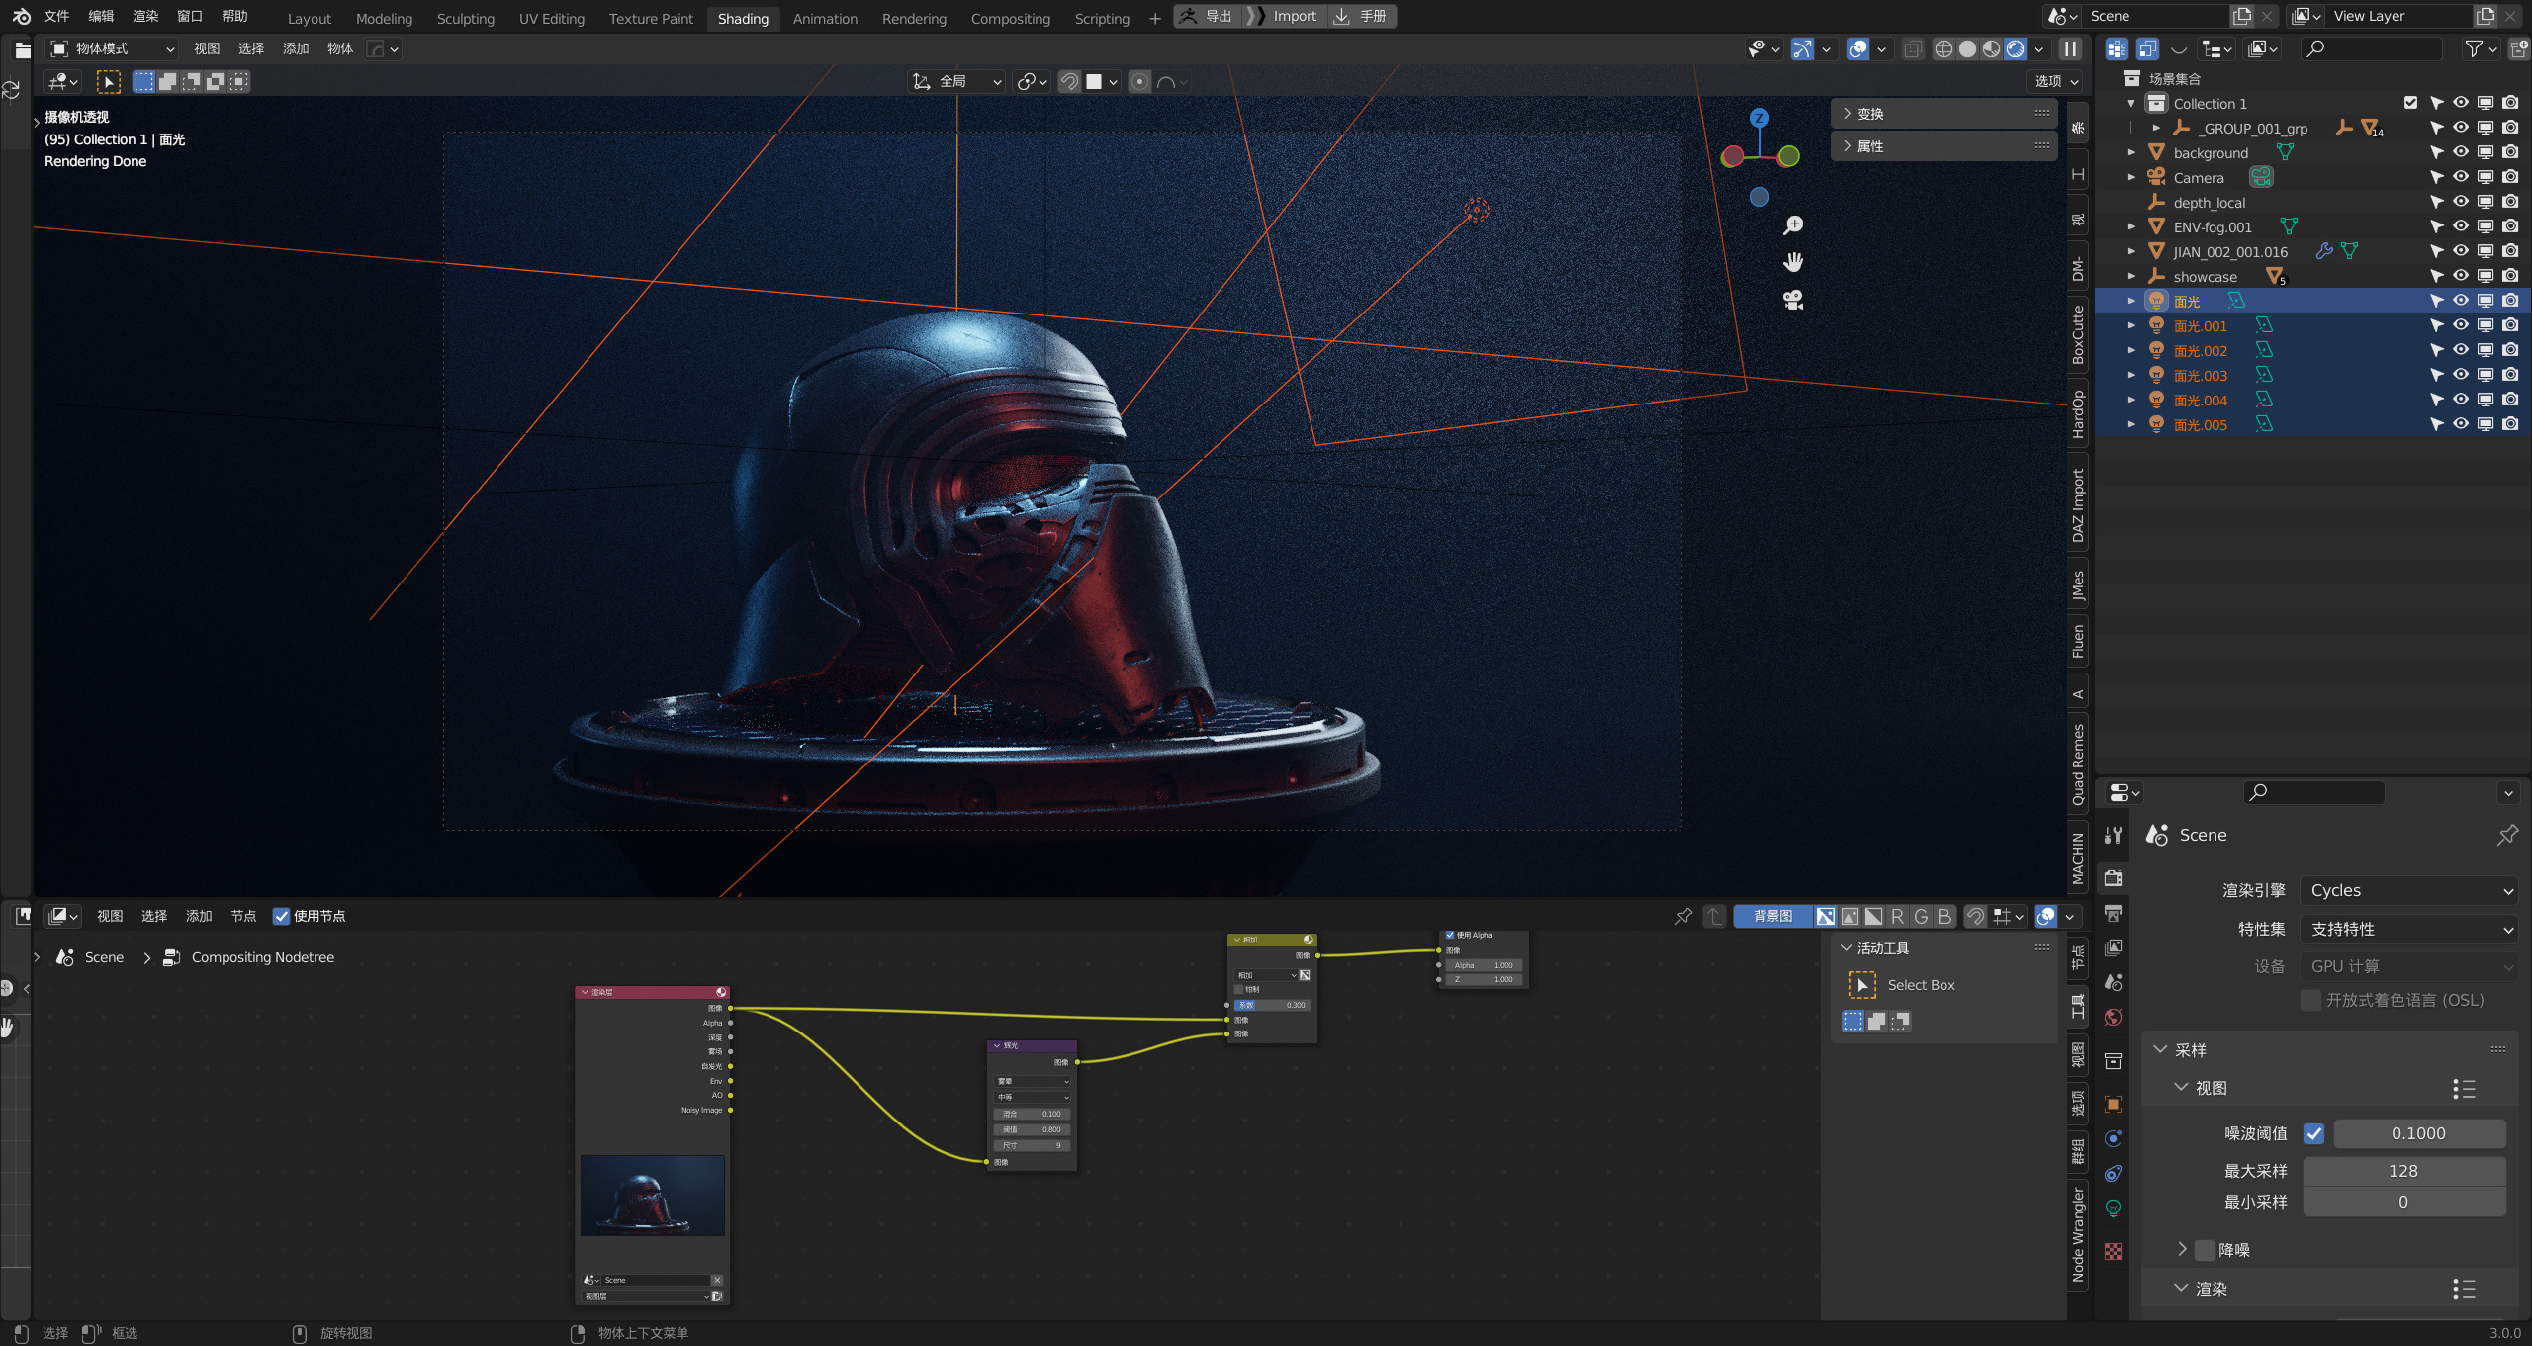Switch viewport to wireframe shading
This screenshot has width=2532, height=1346.
pos(1944,49)
